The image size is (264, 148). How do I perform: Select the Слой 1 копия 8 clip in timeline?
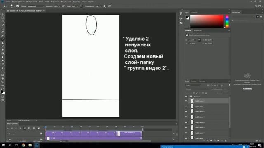pos(129,134)
